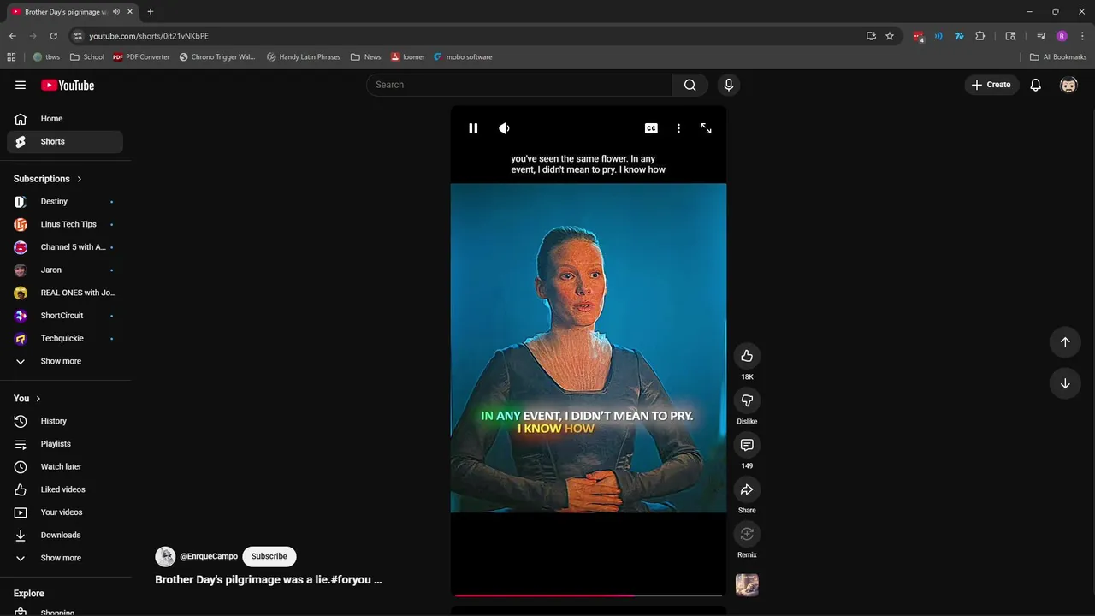The image size is (1095, 616).
Task: Subscribe to @EnrqueCampo
Action: pos(269,556)
